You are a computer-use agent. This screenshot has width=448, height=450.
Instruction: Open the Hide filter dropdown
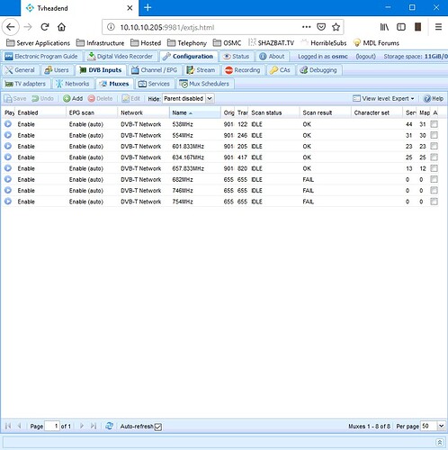tap(210, 98)
